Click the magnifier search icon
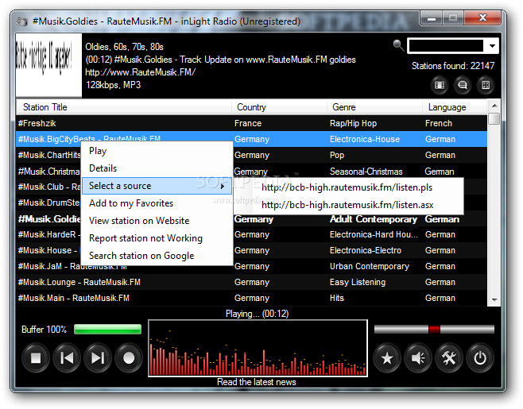The width and height of the screenshot is (523, 409). point(398,45)
